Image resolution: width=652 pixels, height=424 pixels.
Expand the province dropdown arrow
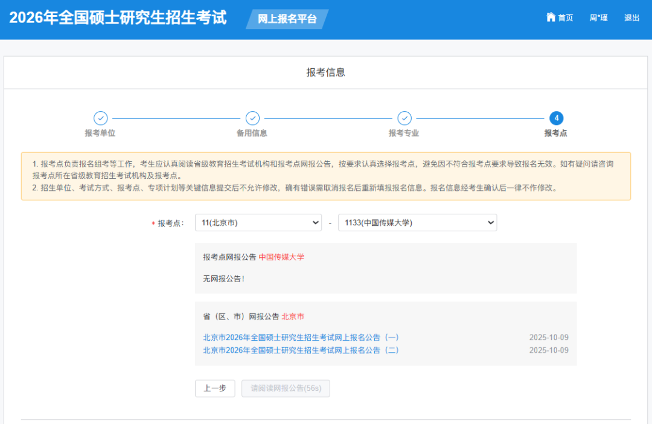coord(317,222)
